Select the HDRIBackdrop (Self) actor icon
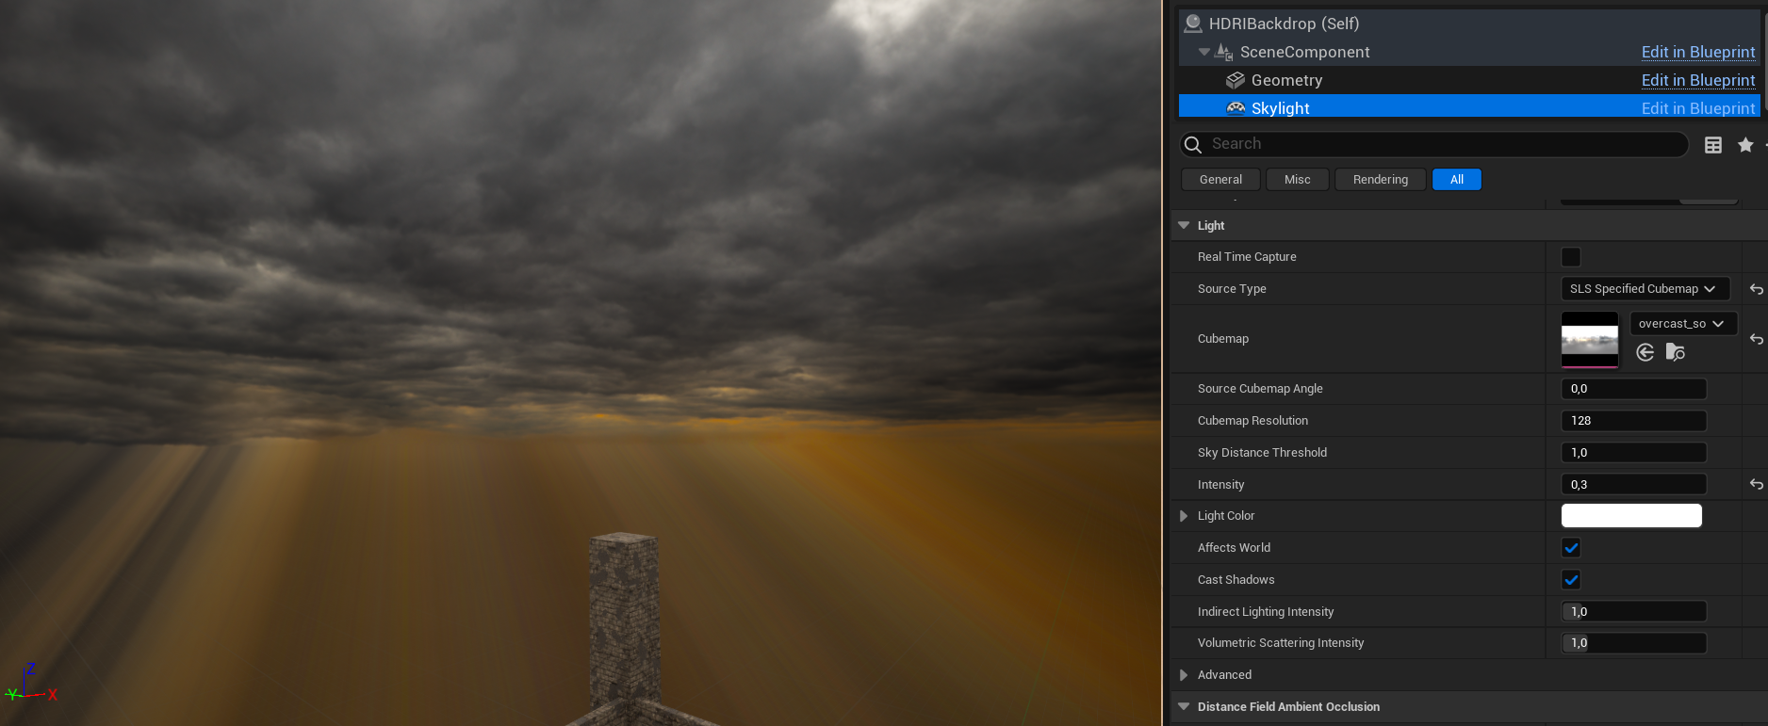The width and height of the screenshot is (1768, 726). click(x=1193, y=24)
